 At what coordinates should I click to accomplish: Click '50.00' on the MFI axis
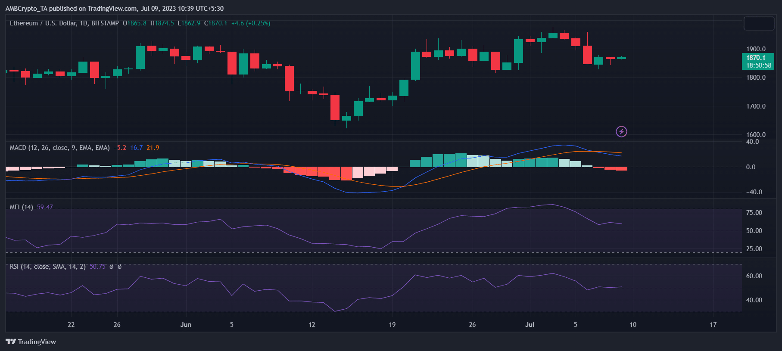coord(754,231)
